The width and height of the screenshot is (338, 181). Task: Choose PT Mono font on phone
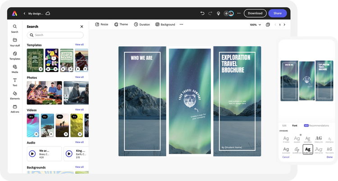[x=286, y=139]
